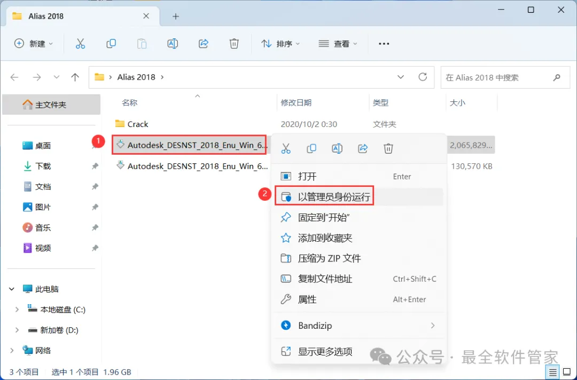
Task: Choose 添加到收藏夹 from the context menu
Action: pyautogui.click(x=359, y=238)
